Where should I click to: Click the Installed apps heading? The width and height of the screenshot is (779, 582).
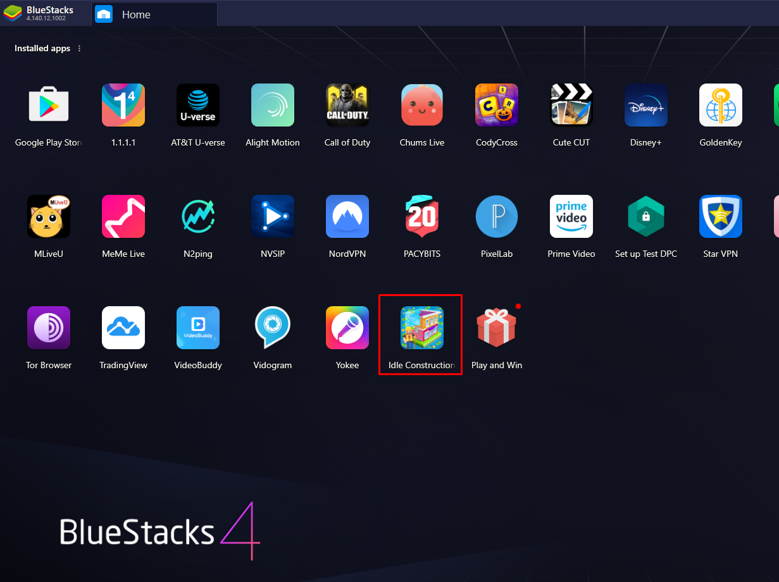[x=42, y=49]
